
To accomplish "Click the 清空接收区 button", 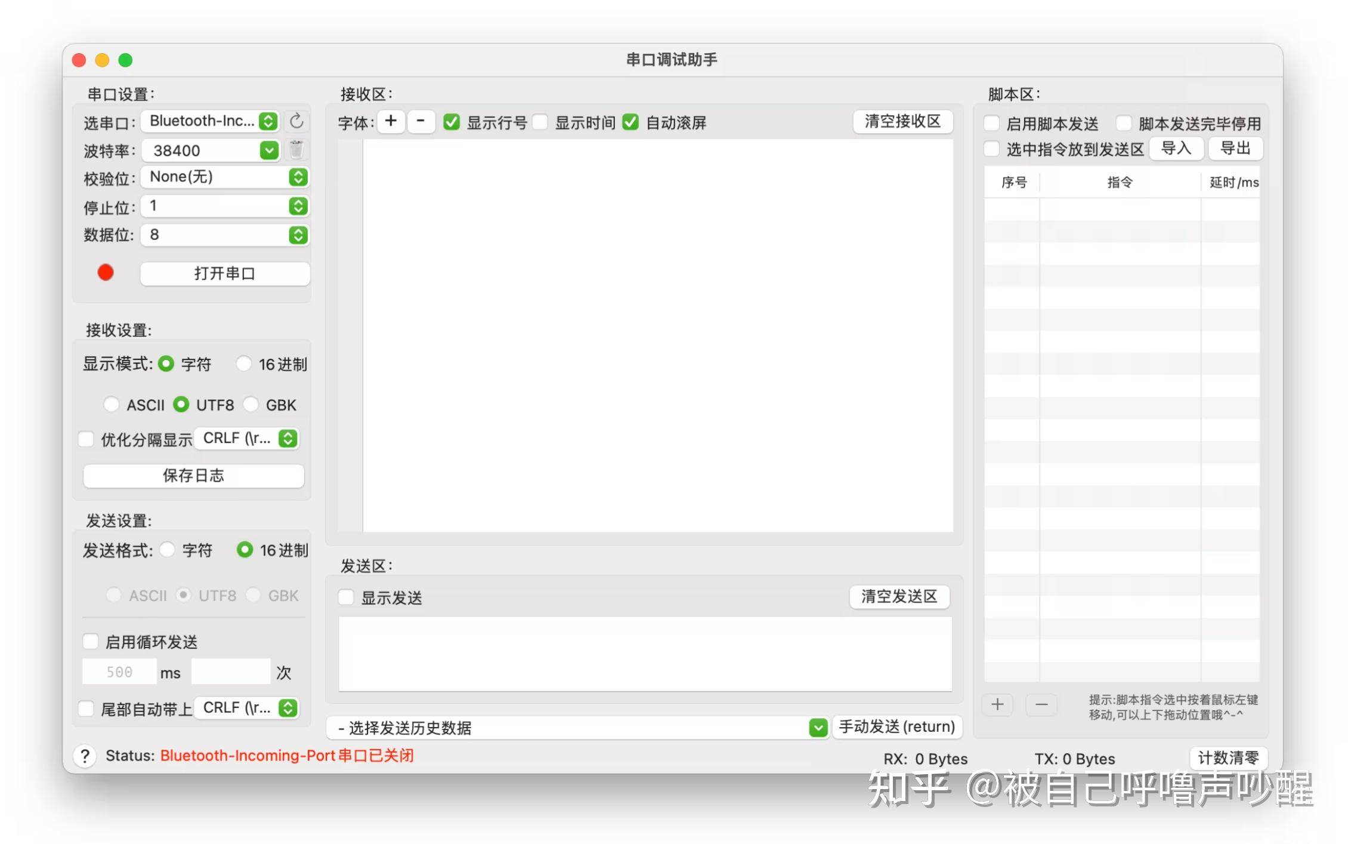I will [902, 122].
